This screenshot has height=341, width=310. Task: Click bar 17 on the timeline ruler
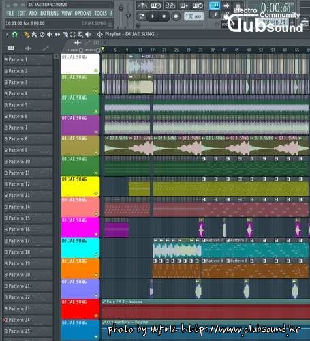point(152,50)
